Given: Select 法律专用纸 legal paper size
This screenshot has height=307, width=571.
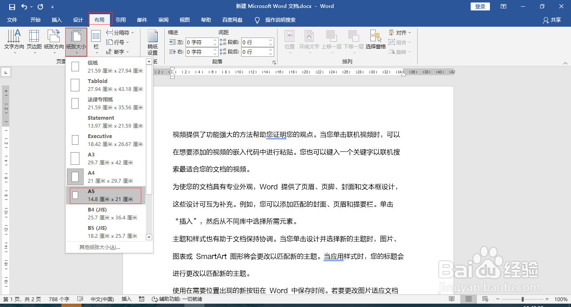Looking at the screenshot, I should [106, 103].
